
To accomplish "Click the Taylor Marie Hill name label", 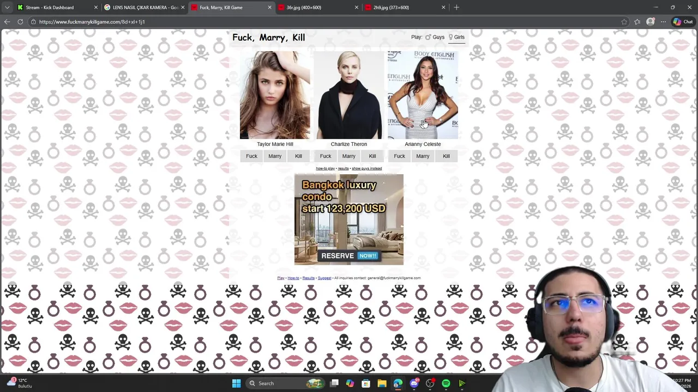I will point(275,144).
